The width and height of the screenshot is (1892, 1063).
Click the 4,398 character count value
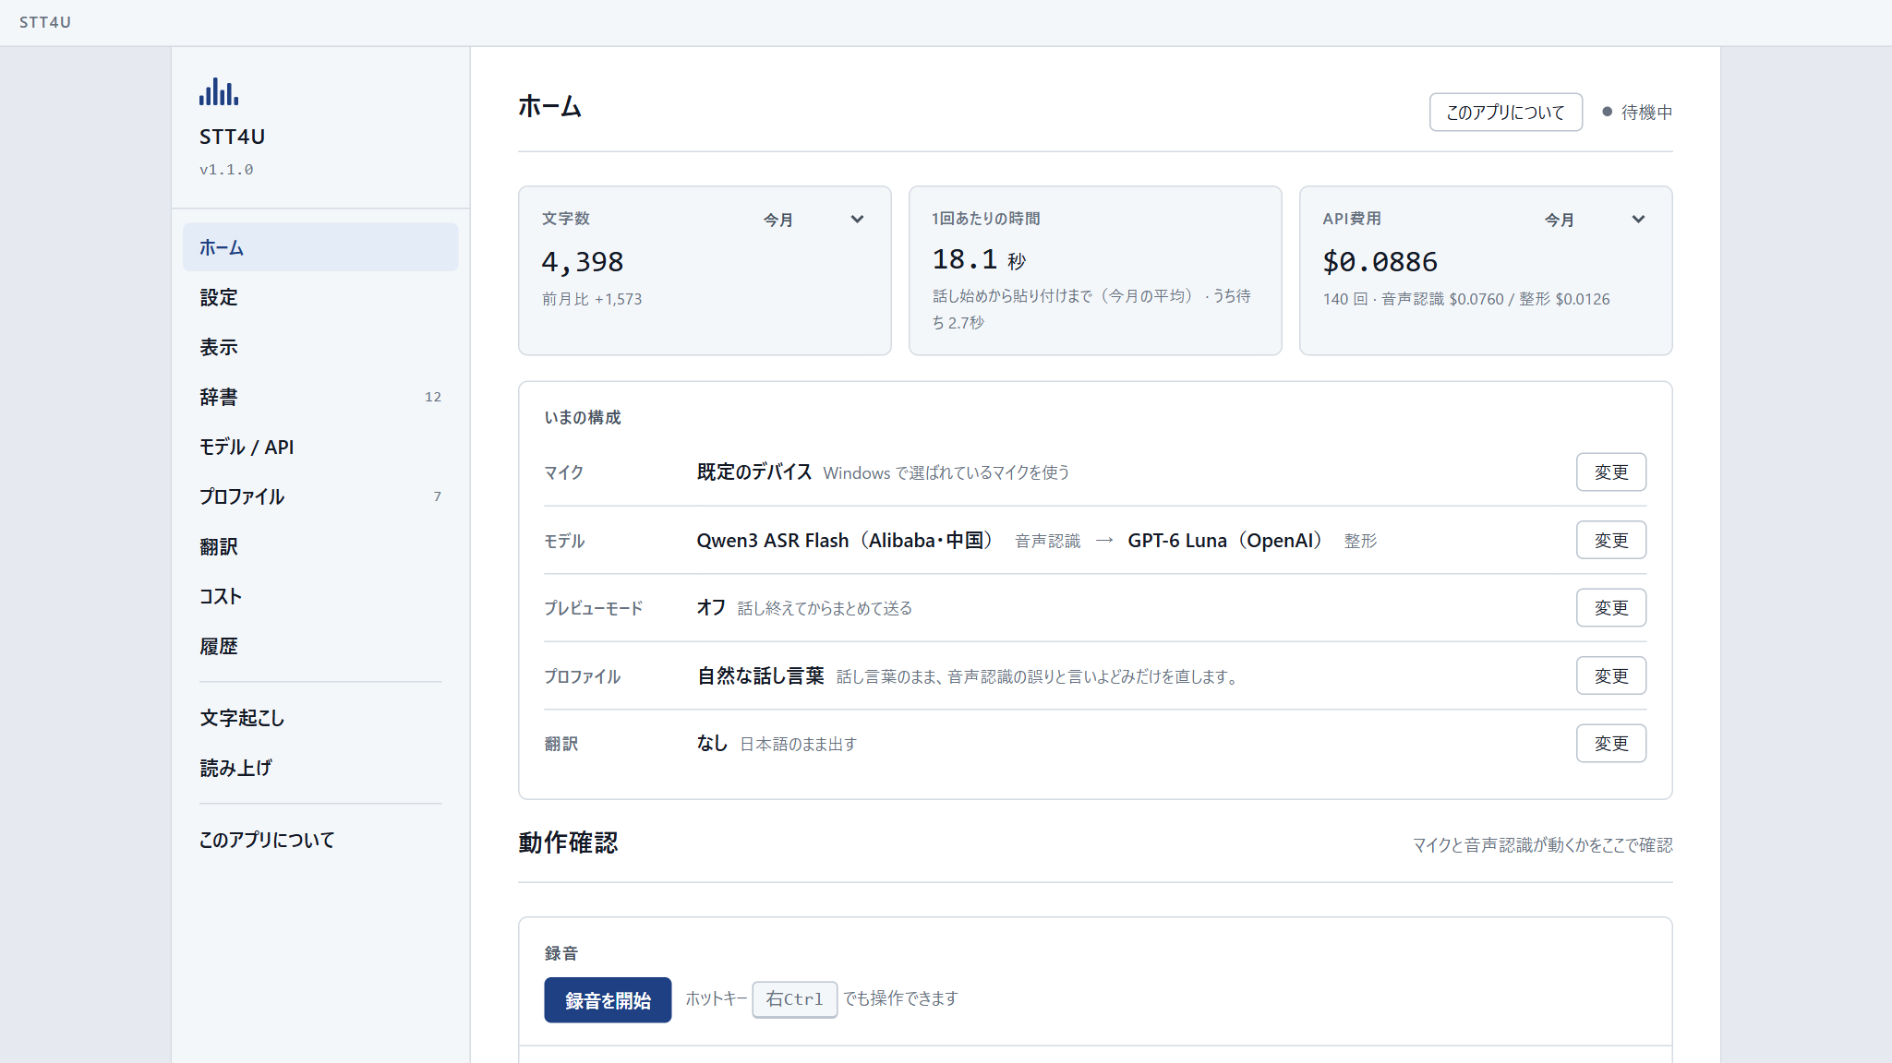[583, 262]
